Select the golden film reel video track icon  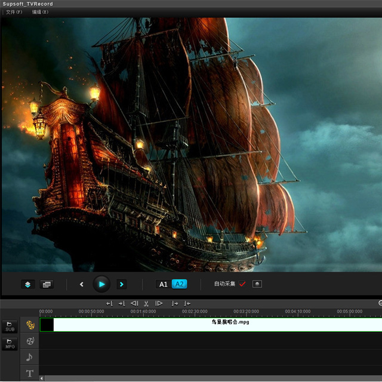coord(30,325)
